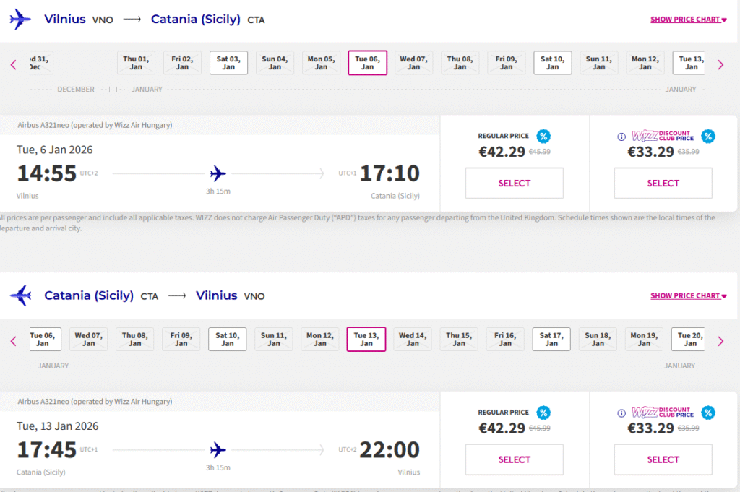Show later outbound dates with right arrow
The width and height of the screenshot is (740, 492).
pyautogui.click(x=720, y=65)
